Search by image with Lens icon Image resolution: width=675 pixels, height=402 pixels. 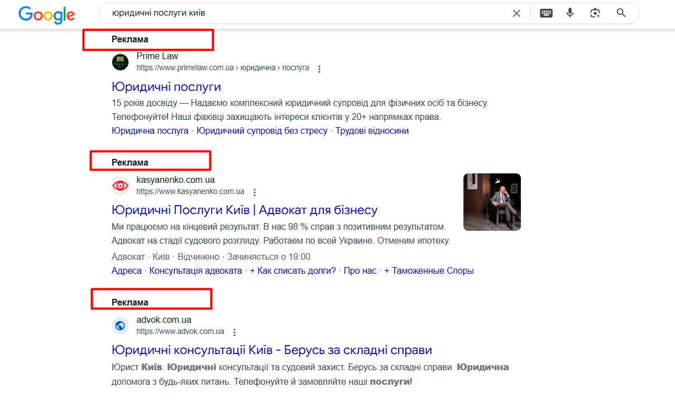[595, 13]
